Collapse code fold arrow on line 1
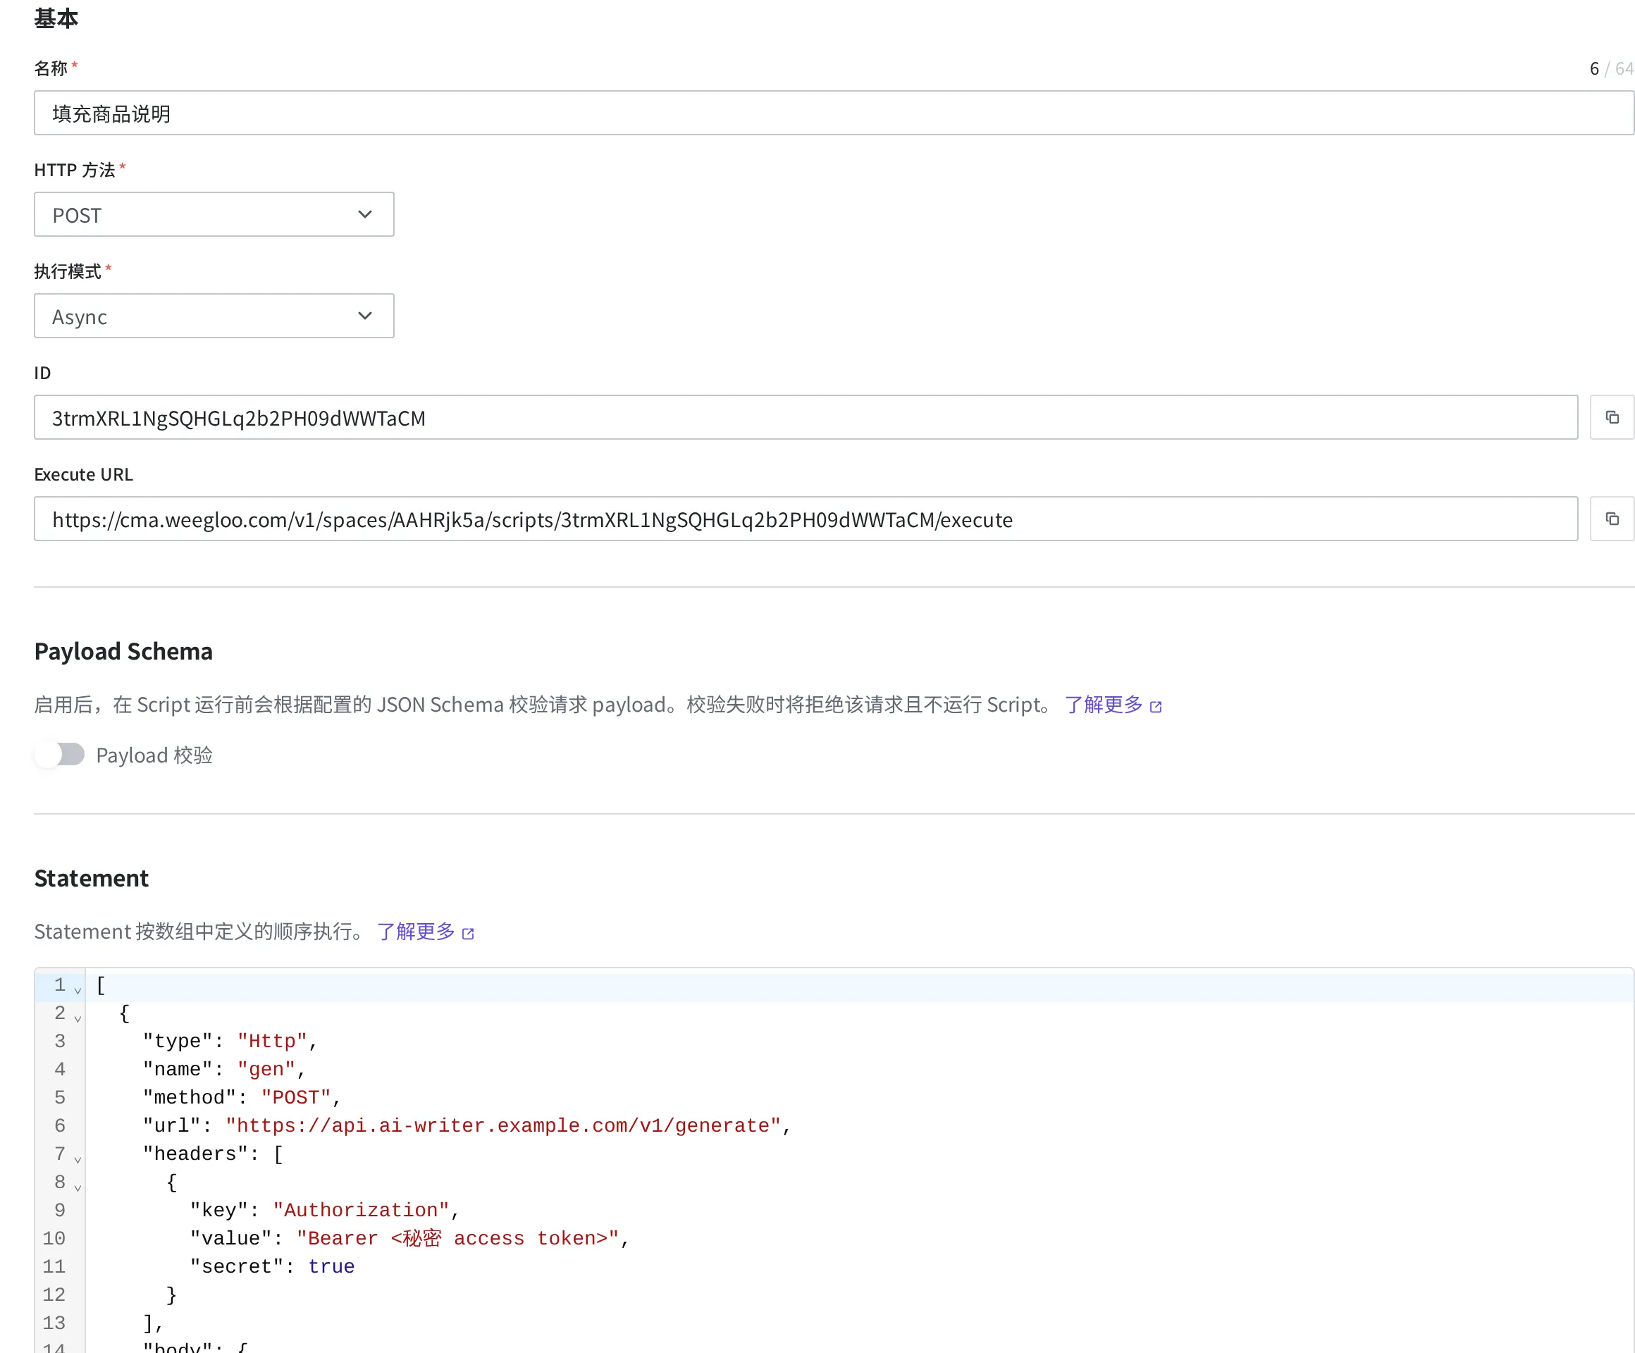This screenshot has width=1635, height=1353. tap(78, 990)
